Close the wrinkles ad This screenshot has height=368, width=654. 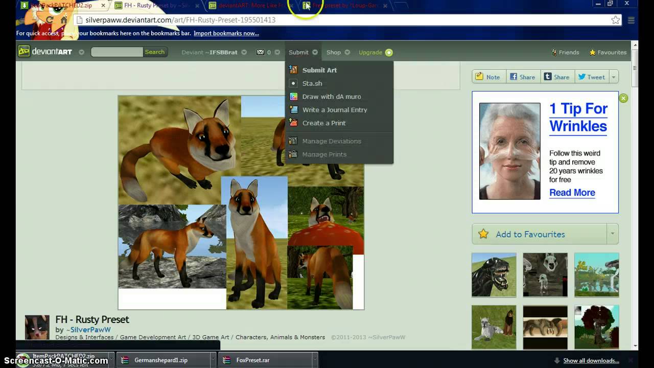point(623,98)
